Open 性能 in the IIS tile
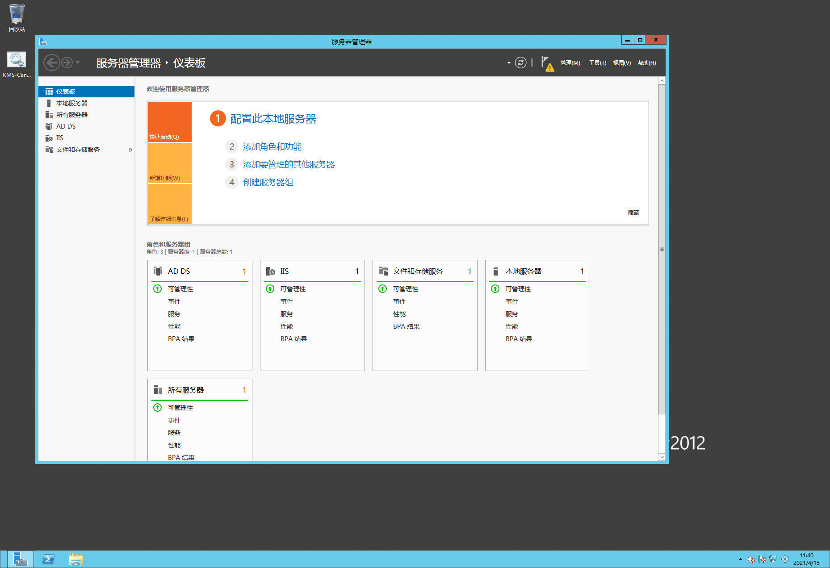The height and width of the screenshot is (568, 830). (287, 326)
